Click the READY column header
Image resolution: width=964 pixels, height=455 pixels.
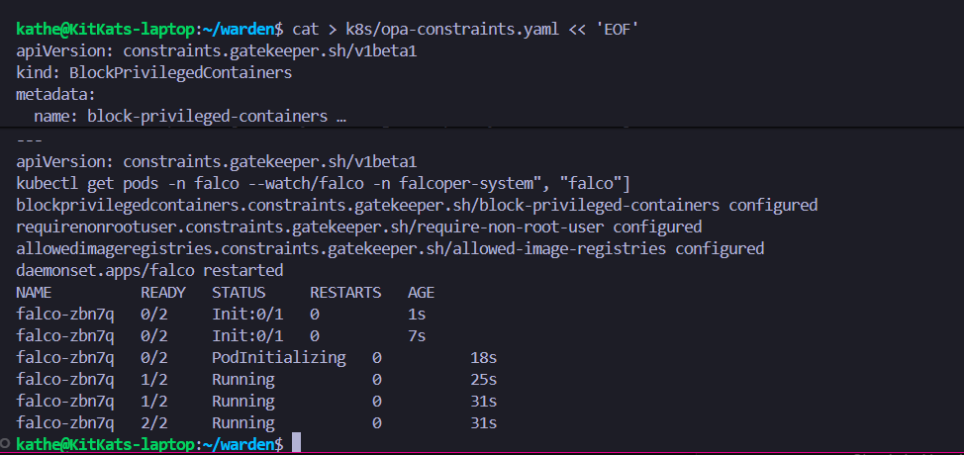tap(163, 293)
